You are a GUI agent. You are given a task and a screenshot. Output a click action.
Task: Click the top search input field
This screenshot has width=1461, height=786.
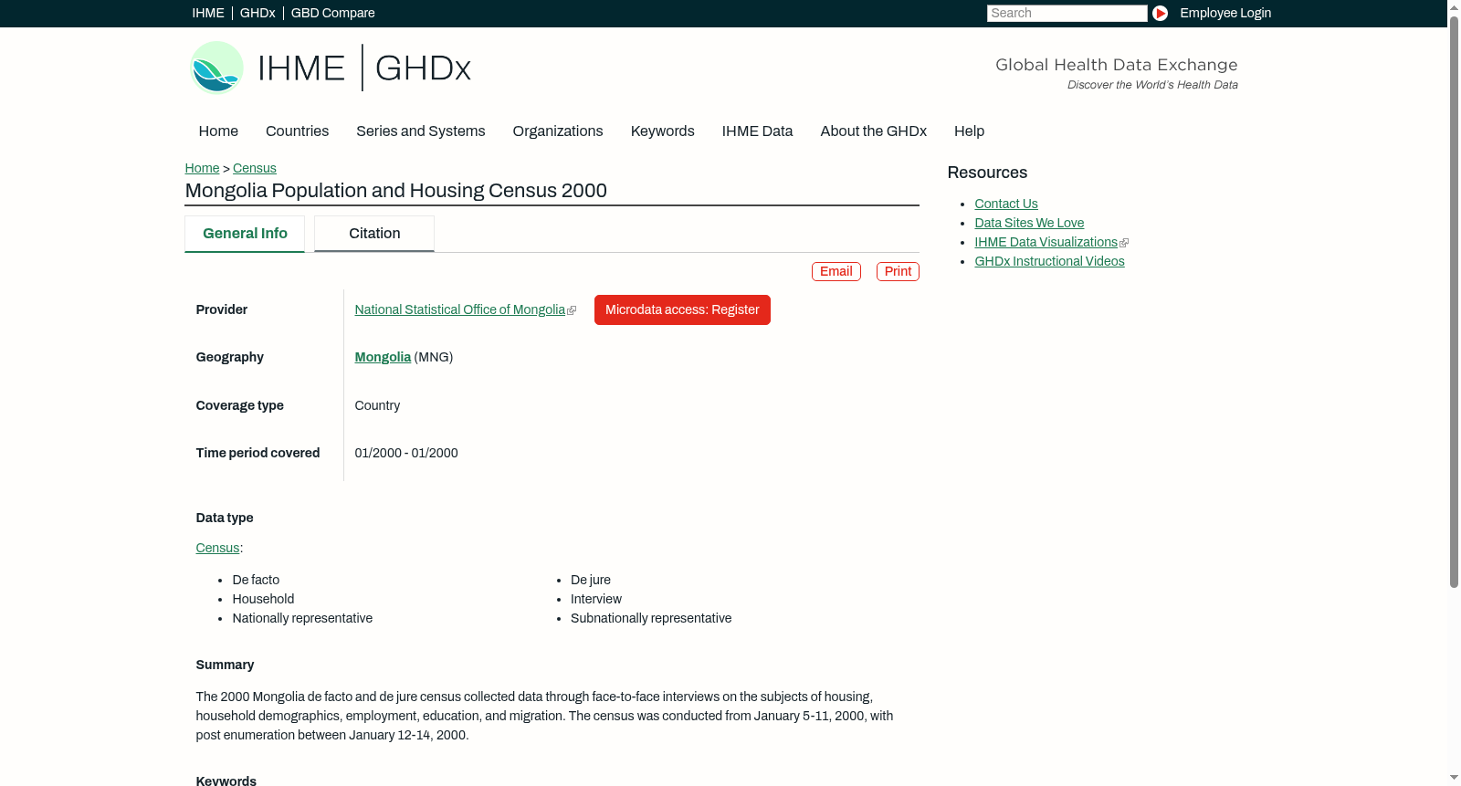1067,13
